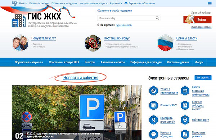216x140 pixels.
Task: Open the Реестры menu item
Action: [90, 62]
